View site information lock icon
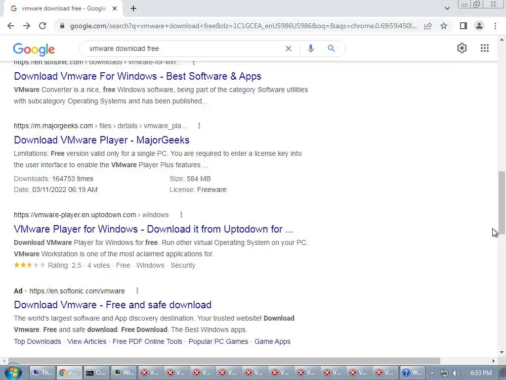506x380 pixels. [x=62, y=26]
